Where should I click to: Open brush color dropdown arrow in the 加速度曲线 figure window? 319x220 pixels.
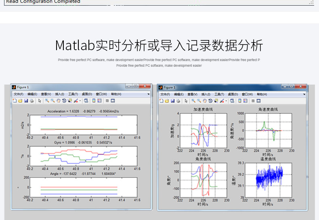(226, 101)
